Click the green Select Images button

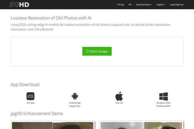point(97,51)
